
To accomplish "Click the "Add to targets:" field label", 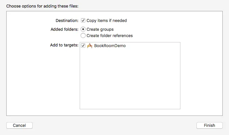I will [64, 45].
